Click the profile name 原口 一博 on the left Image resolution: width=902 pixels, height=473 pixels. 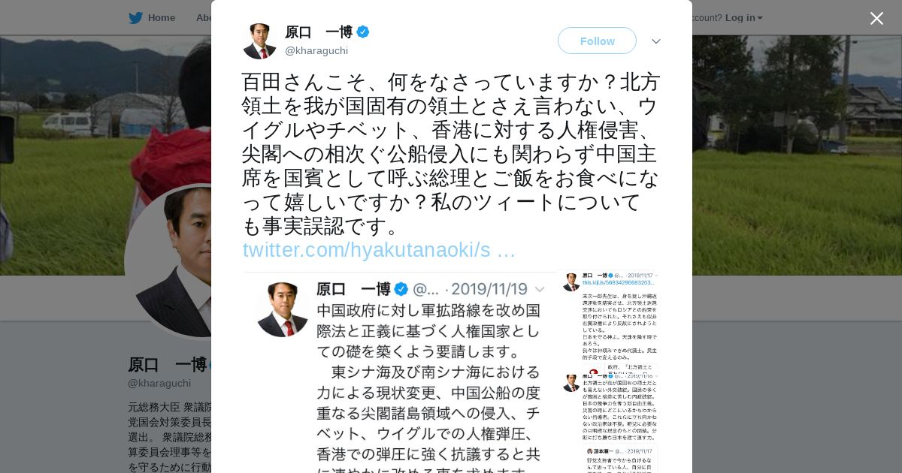168,365
